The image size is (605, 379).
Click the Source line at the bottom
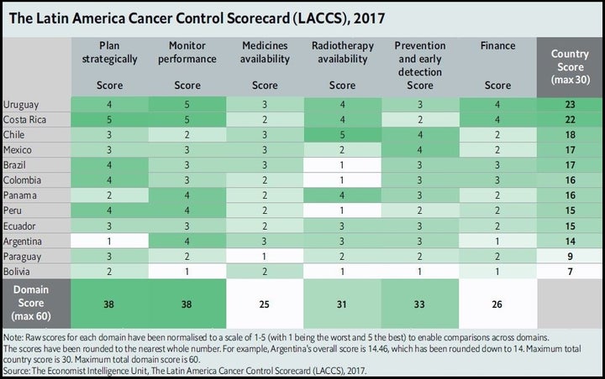(x=184, y=371)
